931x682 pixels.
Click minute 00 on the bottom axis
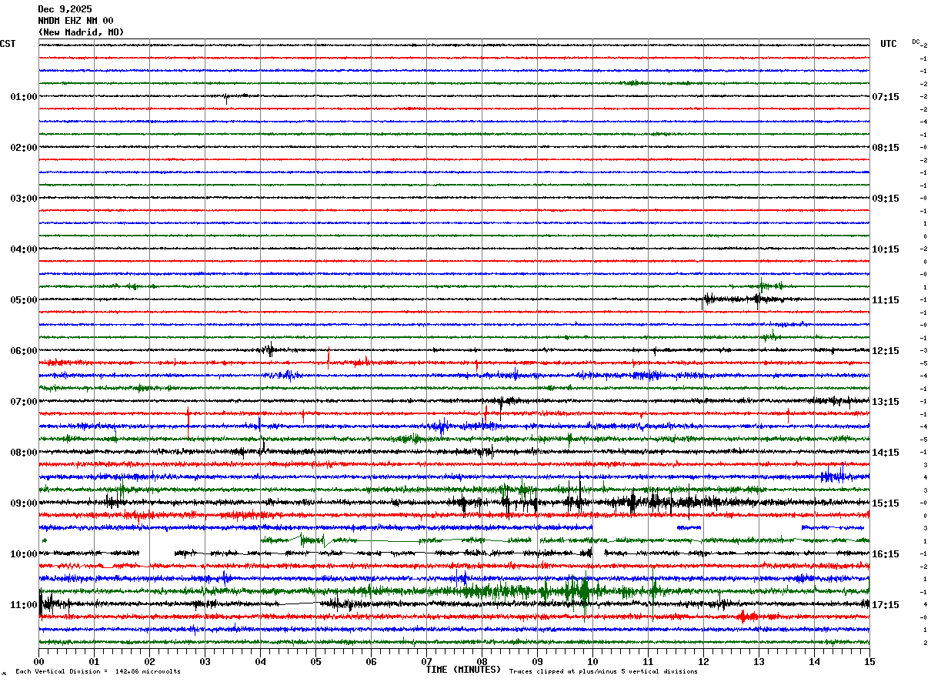(x=38, y=661)
